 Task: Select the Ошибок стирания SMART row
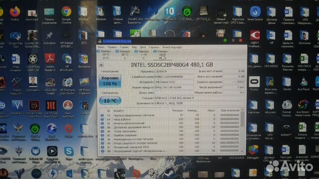pos(170,135)
